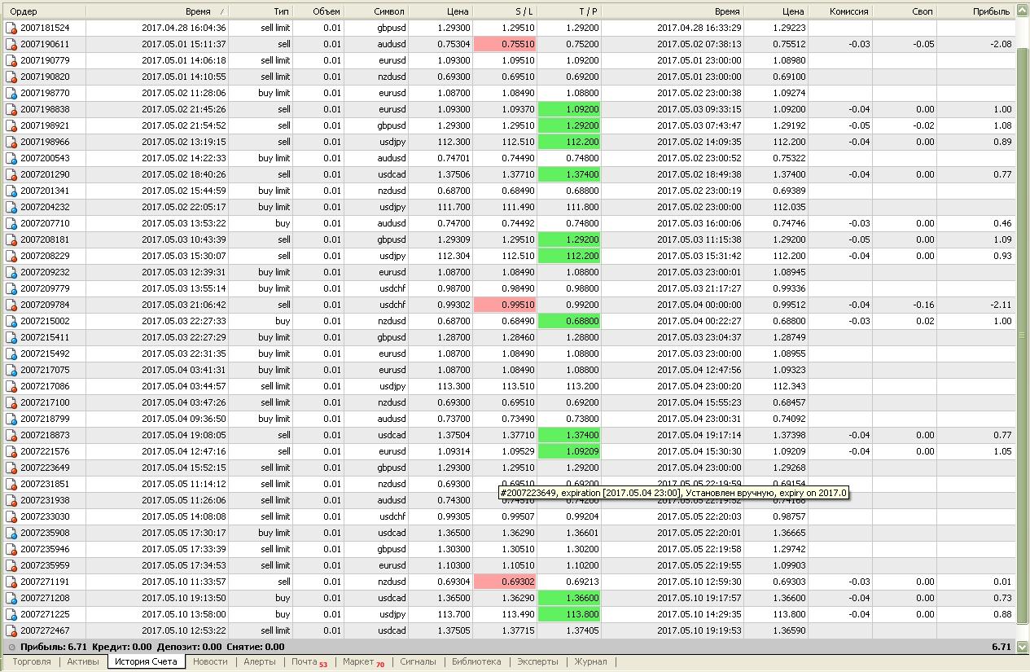Click the balance summary icon before Прибыль: 6.71
The height and width of the screenshot is (672, 1030).
point(11,647)
